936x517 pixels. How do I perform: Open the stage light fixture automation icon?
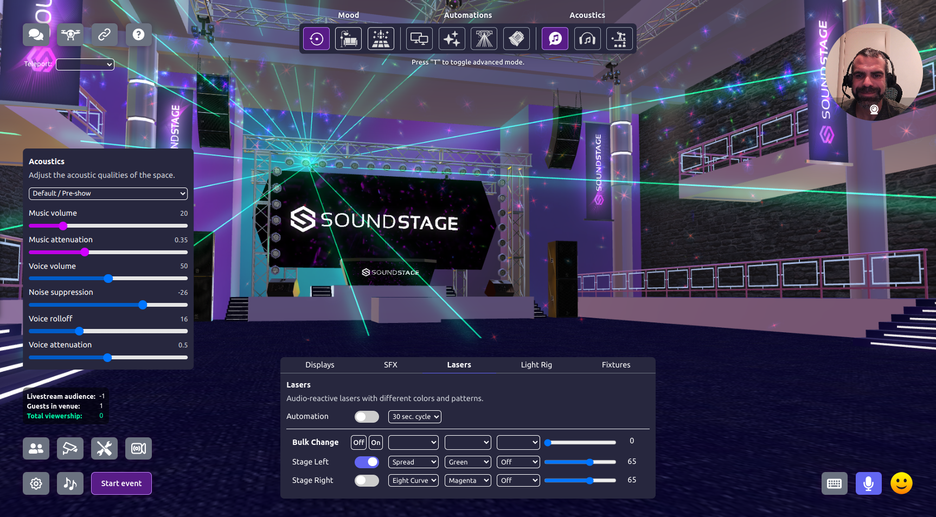[x=516, y=38]
